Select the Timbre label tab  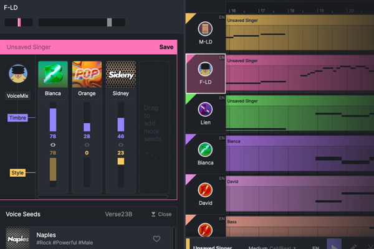click(17, 118)
